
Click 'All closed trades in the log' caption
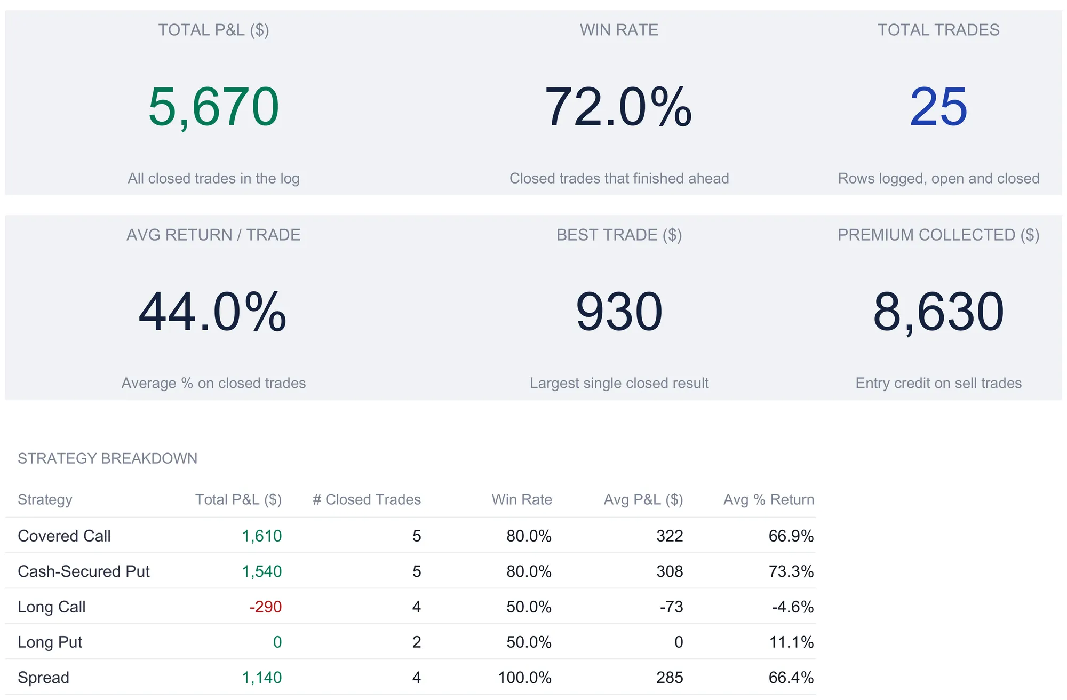pyautogui.click(x=213, y=178)
